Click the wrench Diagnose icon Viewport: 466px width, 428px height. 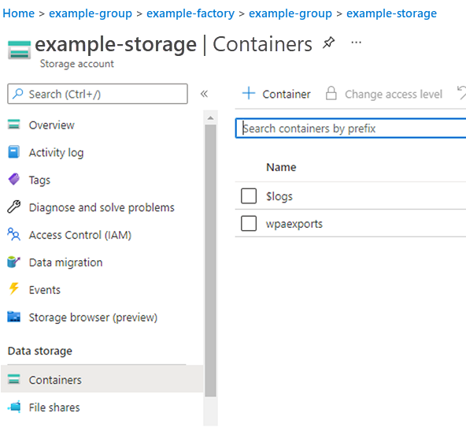coord(13,207)
